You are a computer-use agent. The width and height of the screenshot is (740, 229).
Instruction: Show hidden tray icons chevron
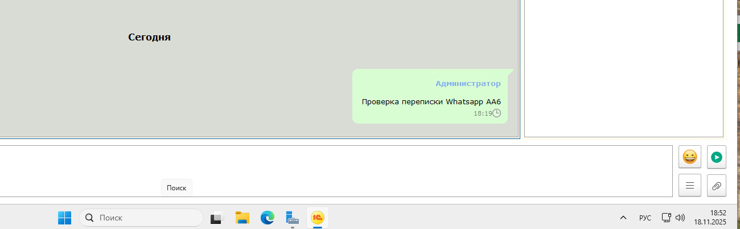click(x=623, y=218)
